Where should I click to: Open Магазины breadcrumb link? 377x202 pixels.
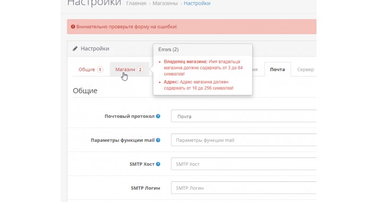click(165, 3)
